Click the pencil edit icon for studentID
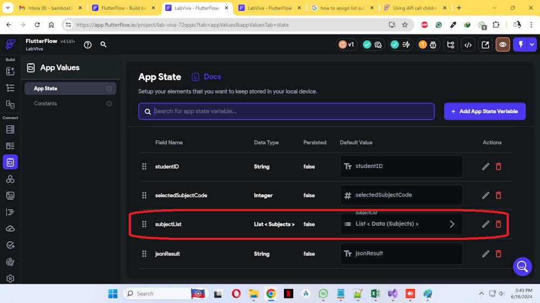Viewport: 540px width, 303px height. (x=485, y=167)
